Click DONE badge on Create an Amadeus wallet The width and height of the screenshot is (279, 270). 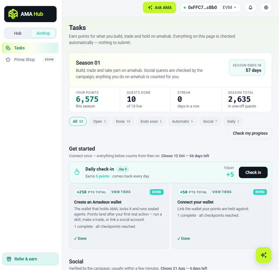pos(157,192)
